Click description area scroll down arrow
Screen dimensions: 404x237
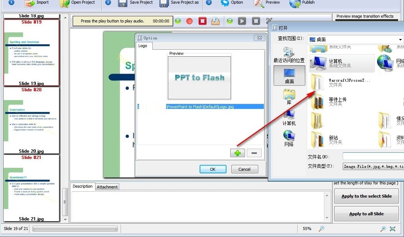pyautogui.click(x=327, y=218)
